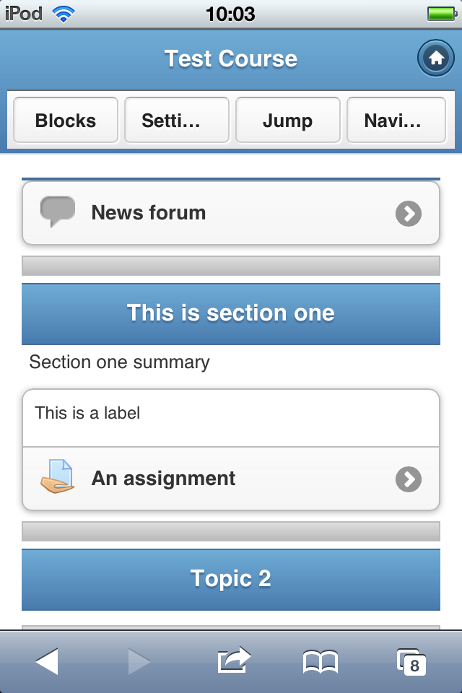Open the Navigation tab
Viewport: 462px width, 693px height.
396,121
